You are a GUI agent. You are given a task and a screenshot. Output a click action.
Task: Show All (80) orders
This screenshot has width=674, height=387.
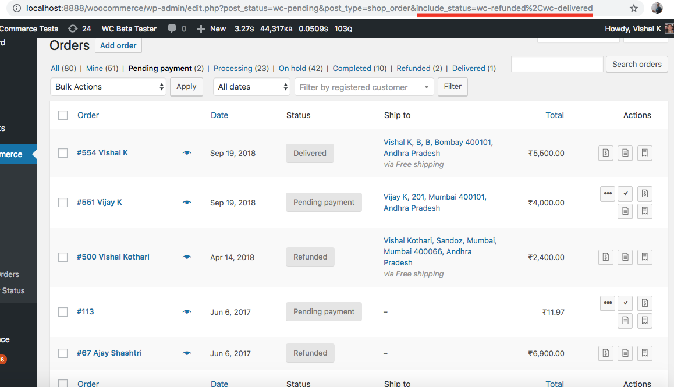coord(63,68)
